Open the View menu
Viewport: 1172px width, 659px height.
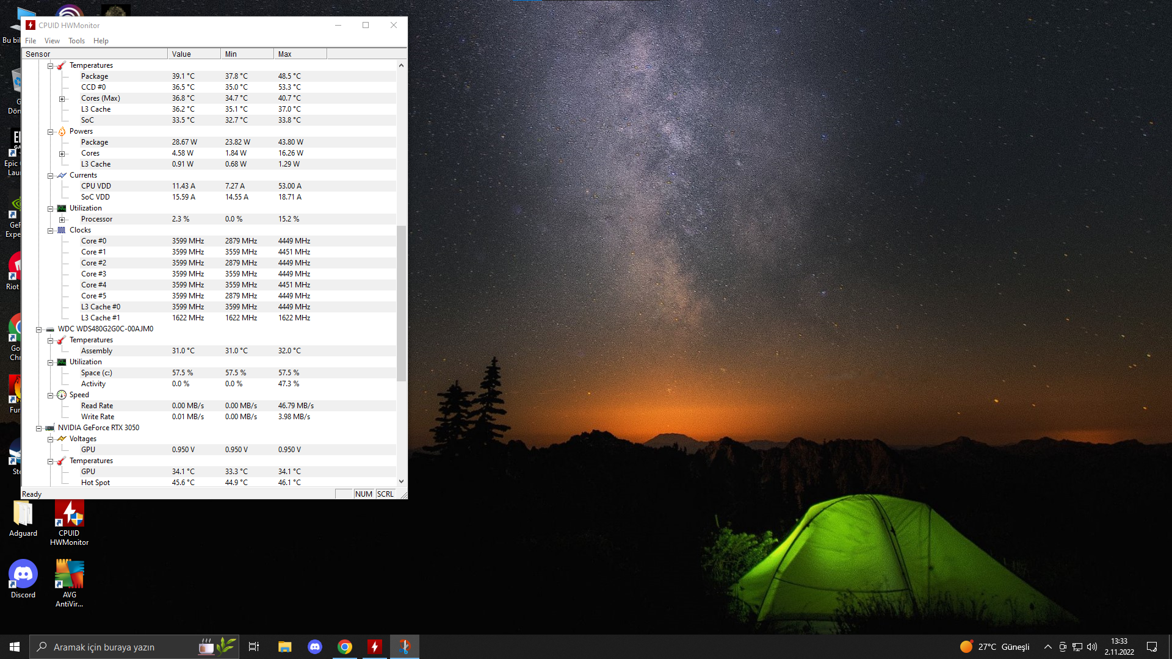(52, 41)
